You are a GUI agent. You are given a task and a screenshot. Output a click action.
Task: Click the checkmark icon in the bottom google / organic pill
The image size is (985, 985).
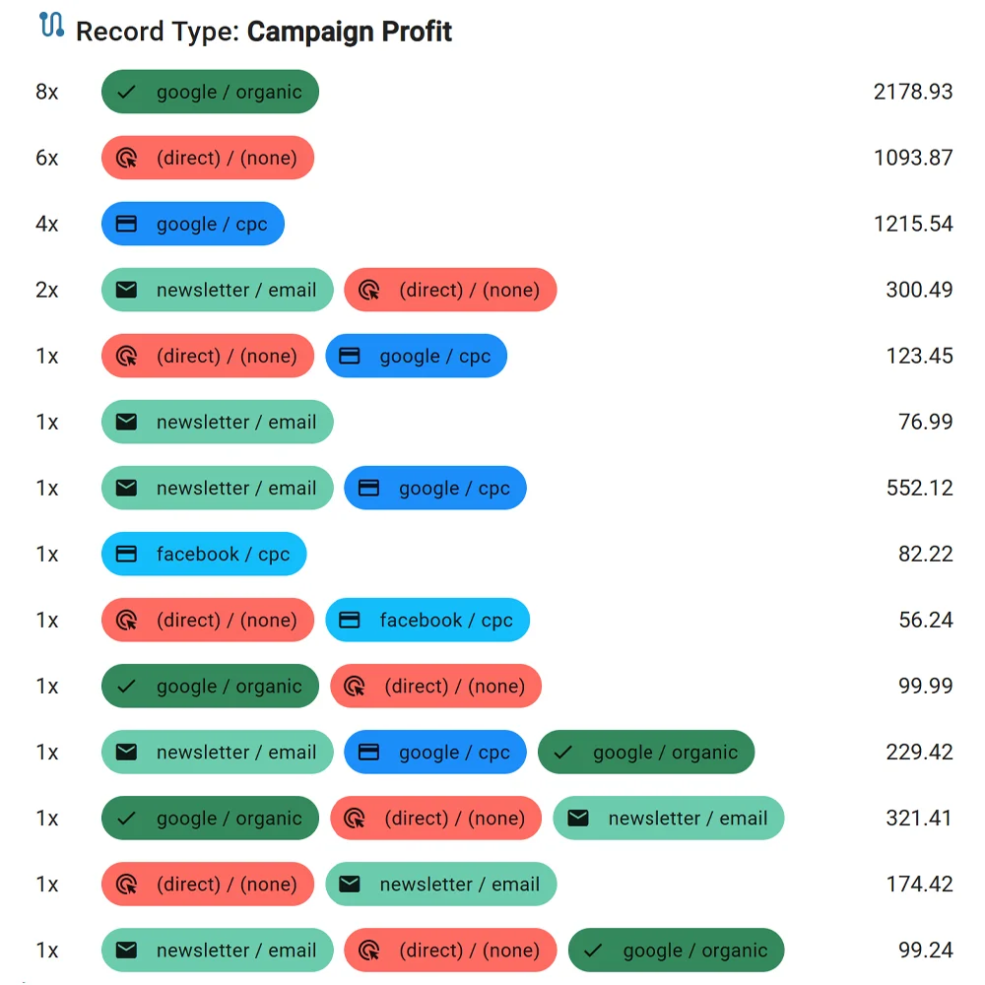coord(591,951)
